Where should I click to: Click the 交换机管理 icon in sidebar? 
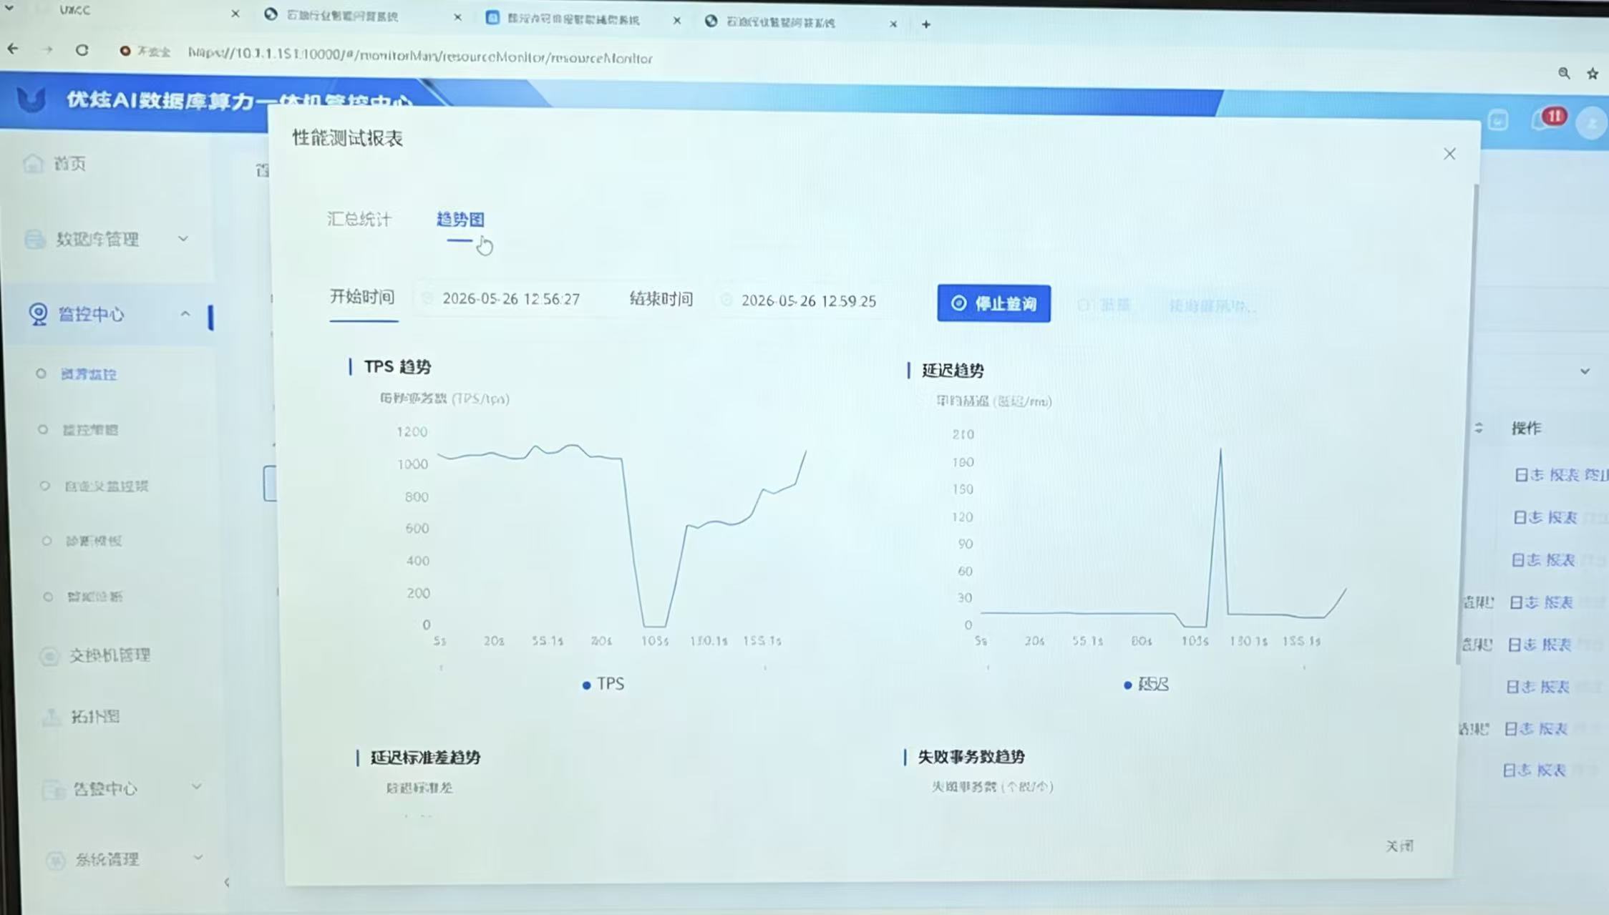pyautogui.click(x=49, y=656)
